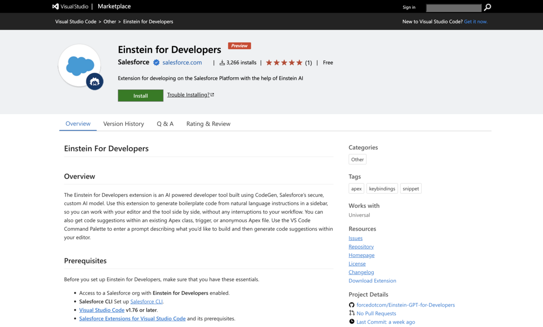Select the Other category chip
Screen dimensions: 543x327
click(x=357, y=159)
